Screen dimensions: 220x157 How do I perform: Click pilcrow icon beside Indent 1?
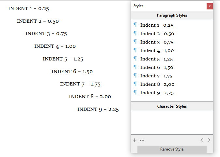135,25
